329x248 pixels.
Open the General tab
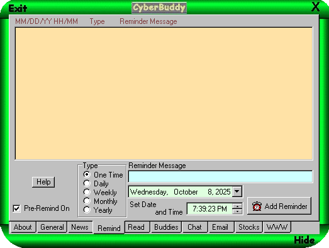pos(52,227)
